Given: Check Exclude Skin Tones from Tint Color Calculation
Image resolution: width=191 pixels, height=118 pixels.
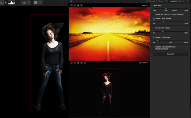Looking at the screenshot, I should point(154,14).
